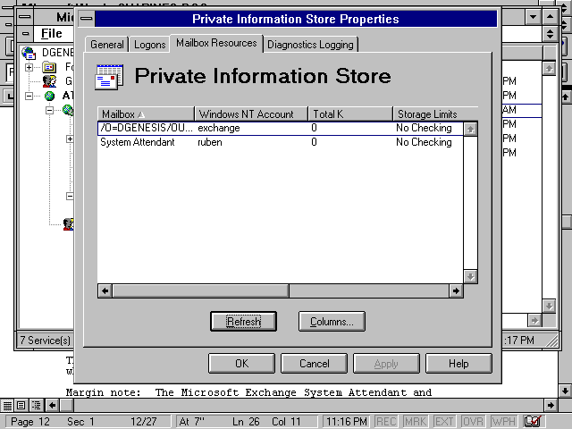The image size is (572, 429).
Task: Click No Checking for System Attendant row
Action: (x=424, y=142)
